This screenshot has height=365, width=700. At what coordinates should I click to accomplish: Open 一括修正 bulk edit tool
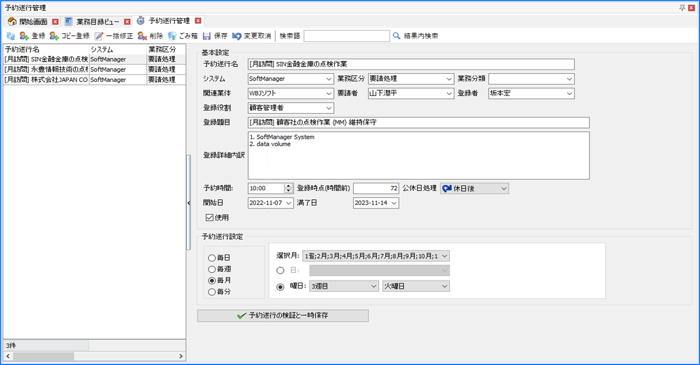click(99, 36)
